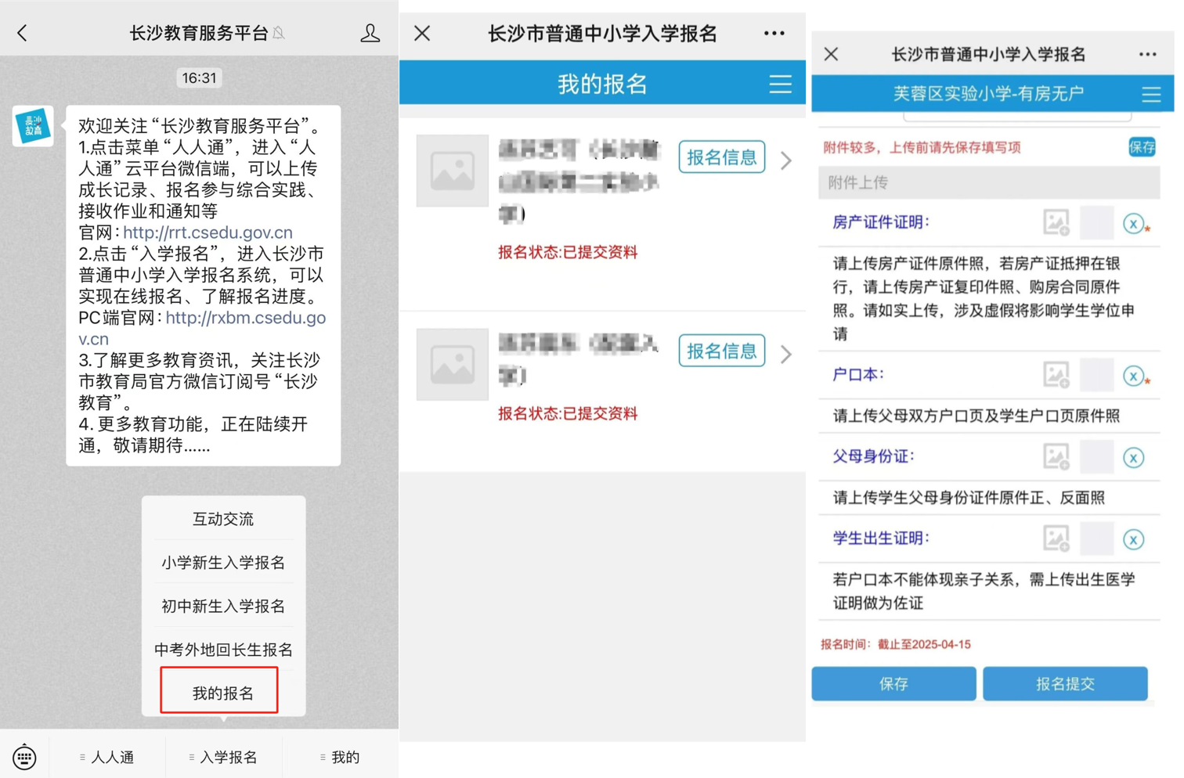Remove the 学生出生证明 attachment
This screenshot has height=778, width=1184.
pyautogui.click(x=1133, y=539)
